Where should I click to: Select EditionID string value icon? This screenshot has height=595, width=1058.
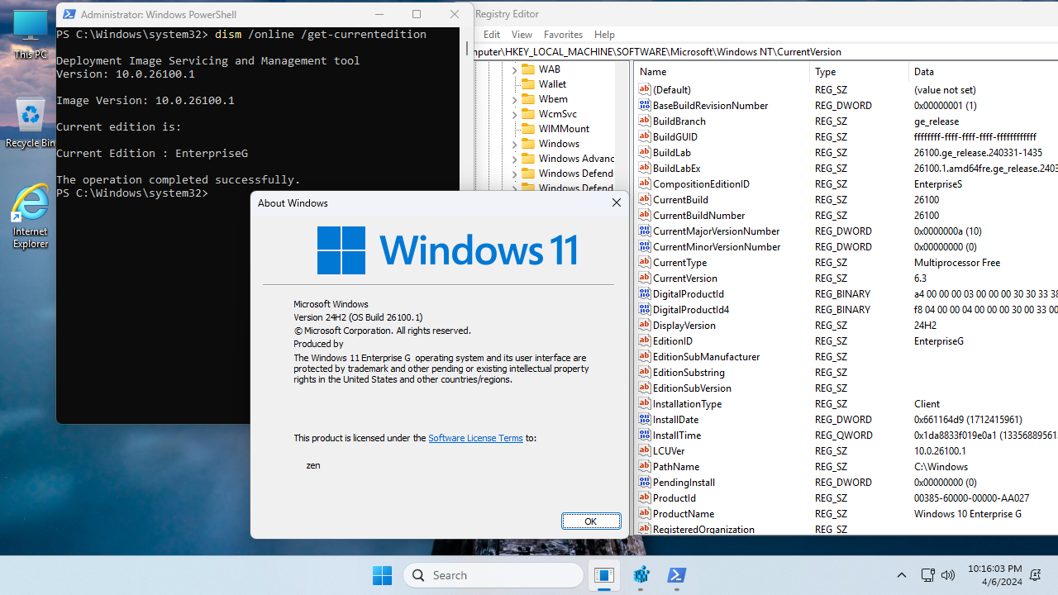[645, 340]
